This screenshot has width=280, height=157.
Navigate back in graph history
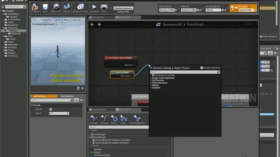tap(92, 24)
